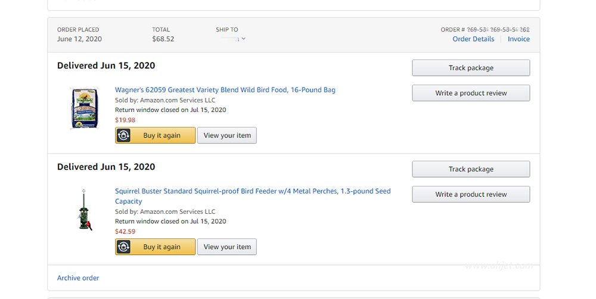
Task: View your item for Squirrel Buster feeder
Action: 227,247
